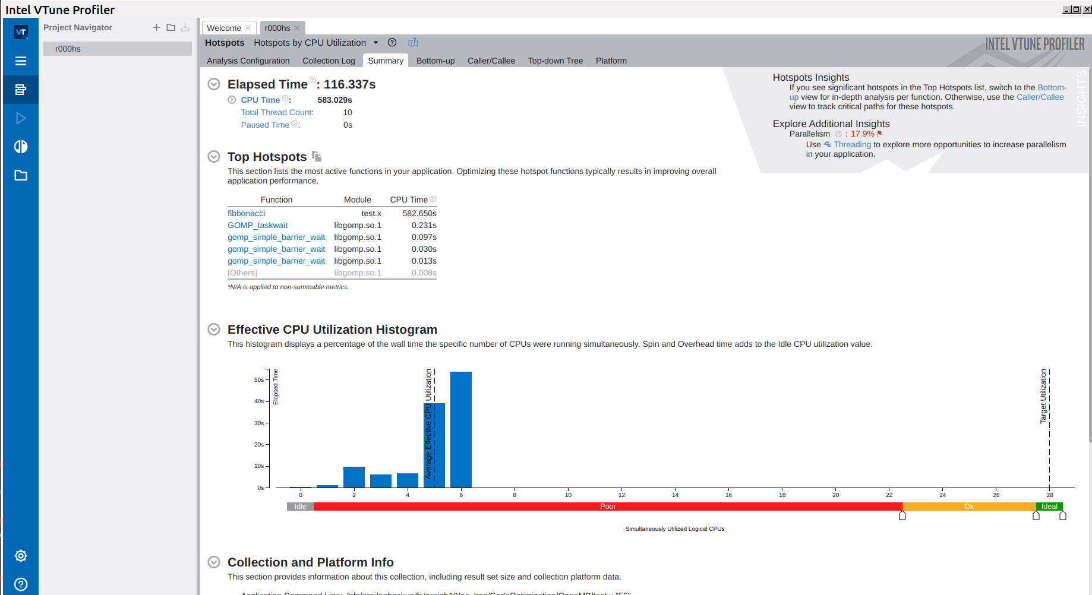Image resolution: width=1092 pixels, height=595 pixels.
Task: Open the hamburger menu in sidebar
Action: [x=21, y=61]
